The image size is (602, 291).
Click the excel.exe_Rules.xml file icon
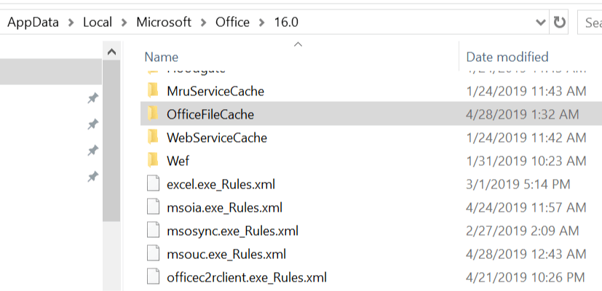(x=152, y=184)
